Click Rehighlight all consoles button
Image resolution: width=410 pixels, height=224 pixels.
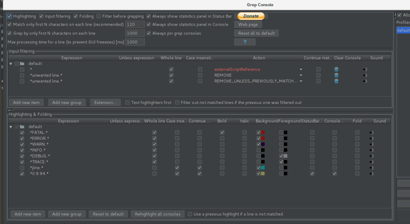158,214
